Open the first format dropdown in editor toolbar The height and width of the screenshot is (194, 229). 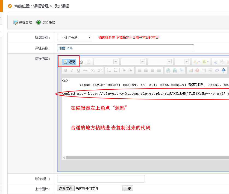coord(106,62)
